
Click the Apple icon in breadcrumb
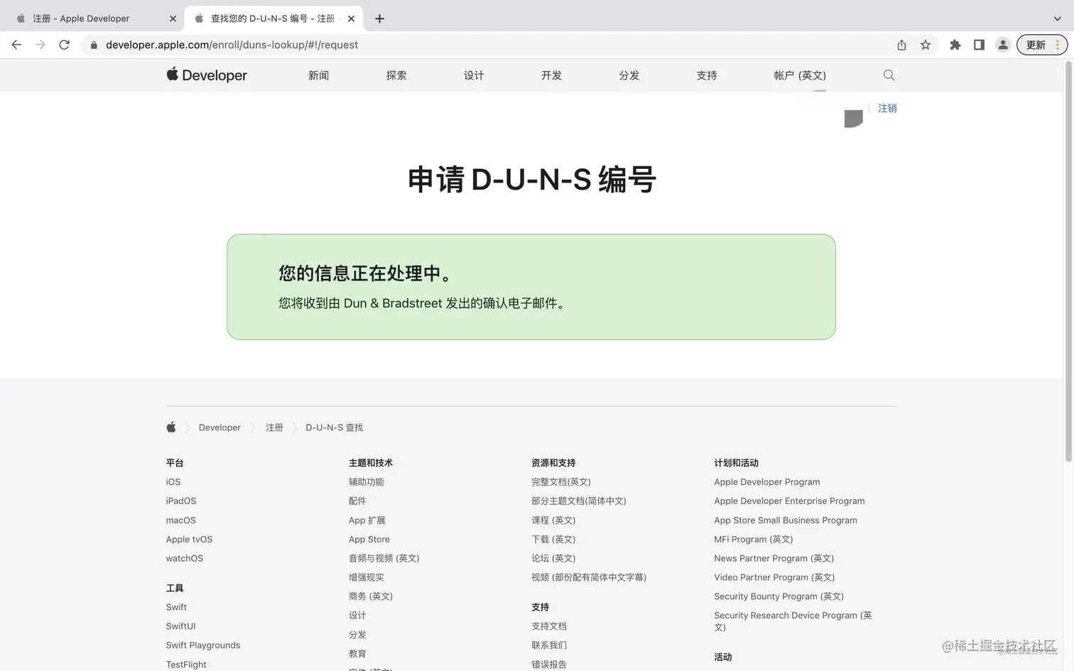171,427
